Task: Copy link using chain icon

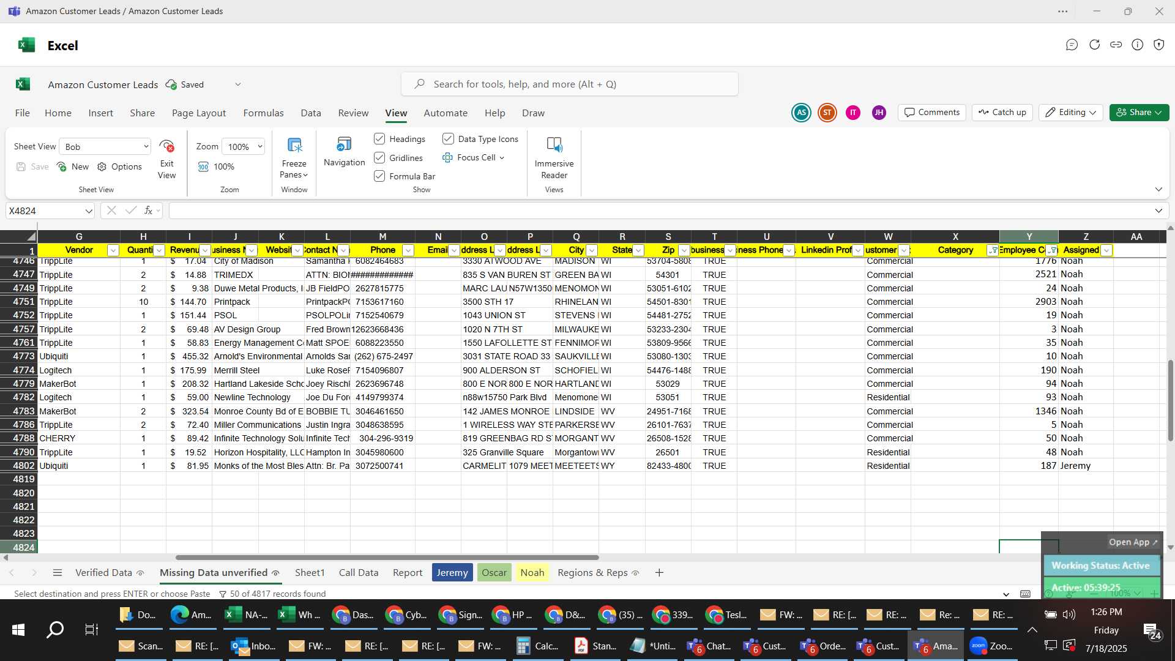Action: 1116,45
